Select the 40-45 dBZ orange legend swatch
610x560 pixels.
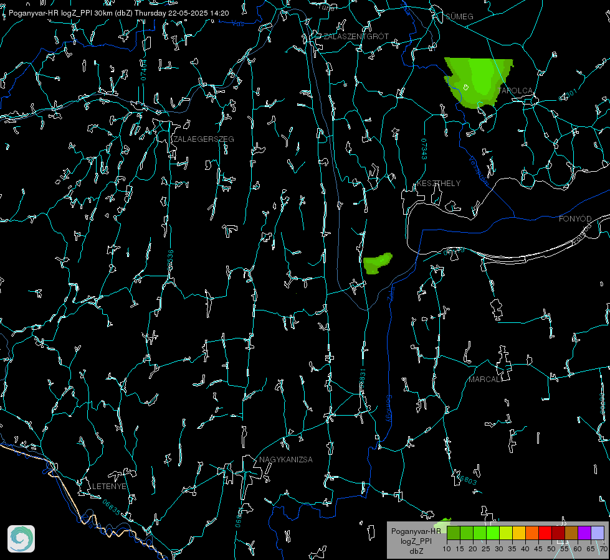[x=532, y=533]
